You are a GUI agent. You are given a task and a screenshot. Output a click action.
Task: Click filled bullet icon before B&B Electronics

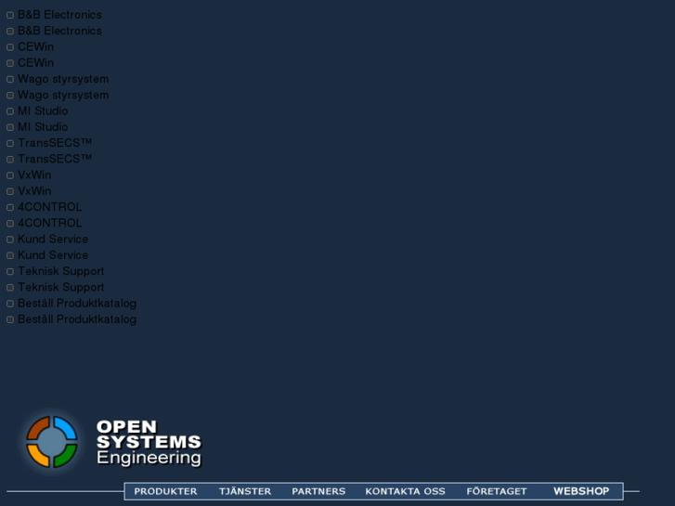[10, 32]
